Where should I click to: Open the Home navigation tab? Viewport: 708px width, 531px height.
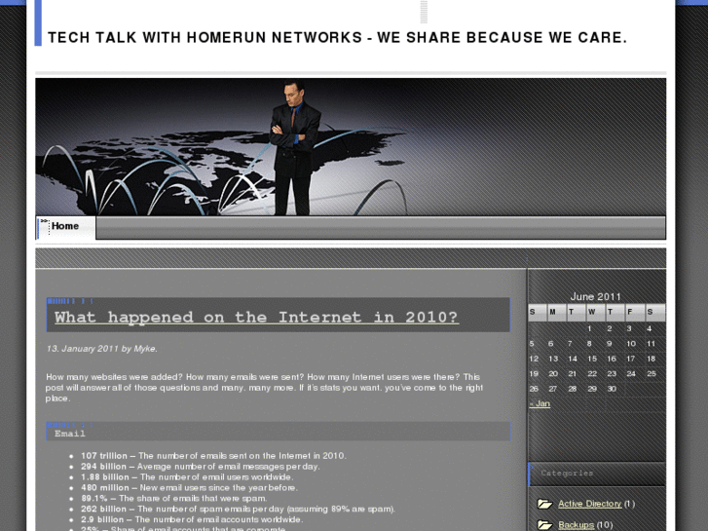[65, 226]
